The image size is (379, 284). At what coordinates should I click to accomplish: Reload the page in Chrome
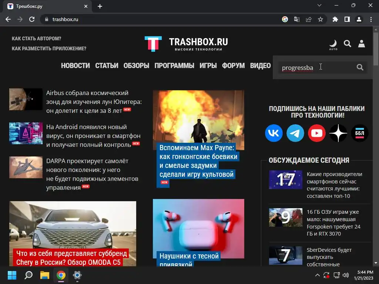[32, 19]
